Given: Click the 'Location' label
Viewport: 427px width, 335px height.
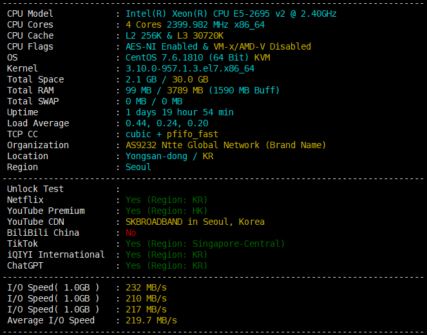Looking at the screenshot, I should (x=28, y=156).
